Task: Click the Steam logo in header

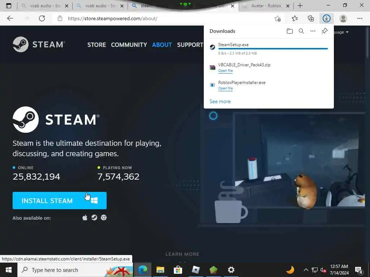Action: (x=39, y=44)
